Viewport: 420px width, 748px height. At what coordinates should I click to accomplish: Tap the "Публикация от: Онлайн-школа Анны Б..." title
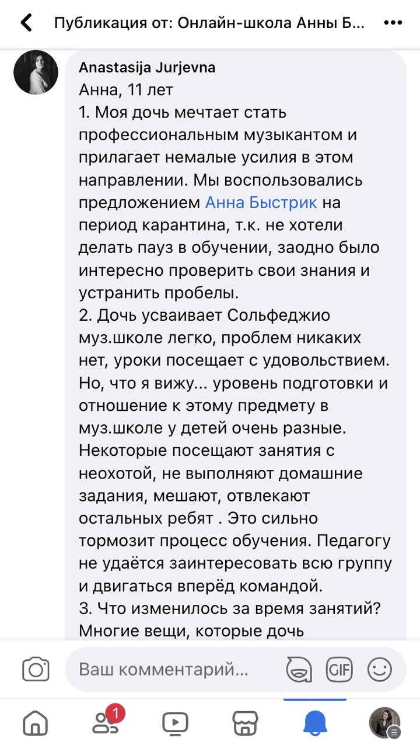209,23
